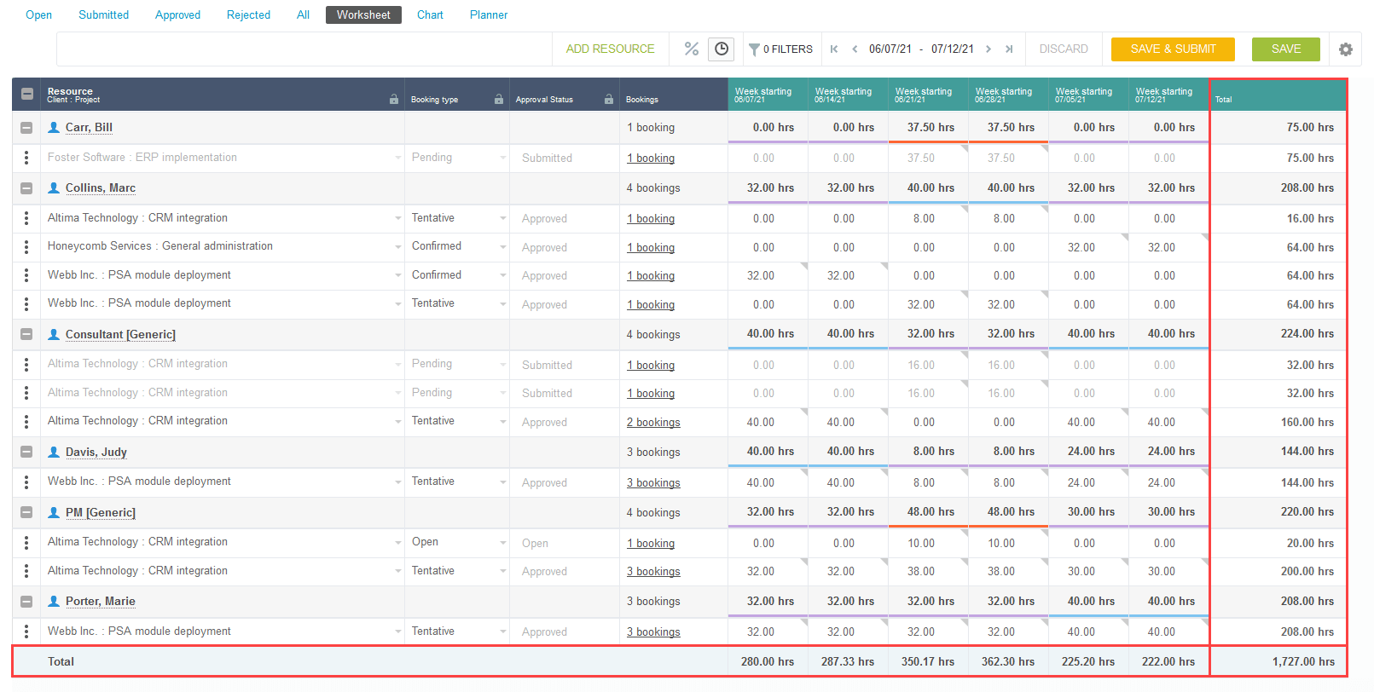Viewport: 1374px width, 692px height.
Task: Select the Worksheet tab
Action: click(363, 14)
